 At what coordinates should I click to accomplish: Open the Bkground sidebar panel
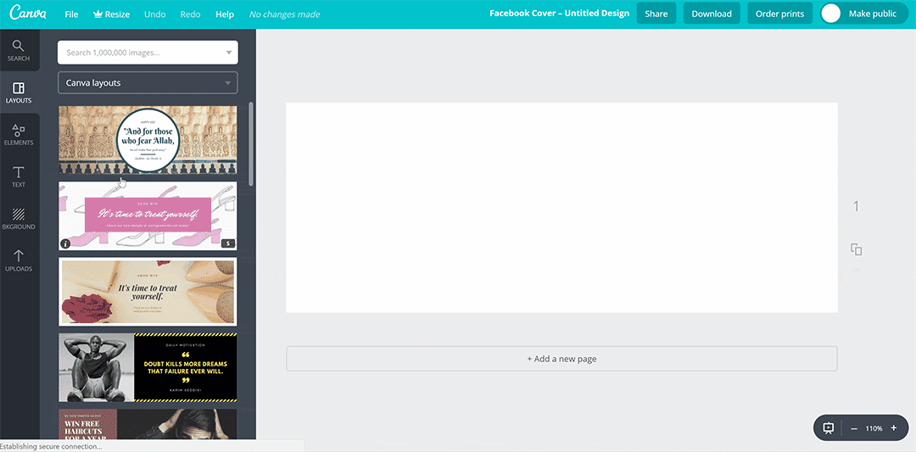coord(19,219)
